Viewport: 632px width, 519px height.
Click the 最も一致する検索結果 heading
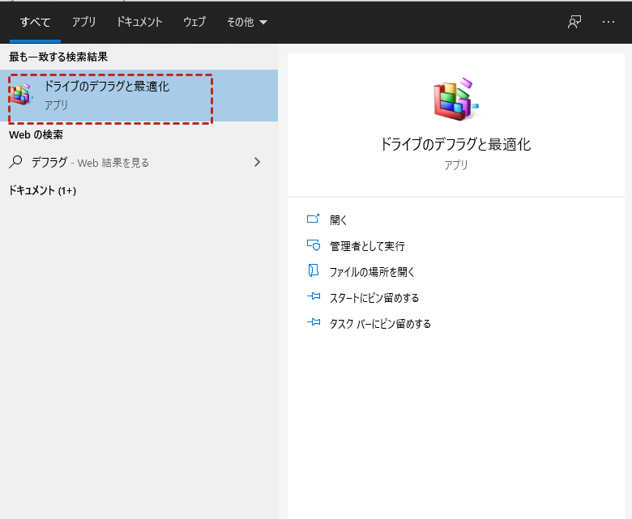point(58,57)
